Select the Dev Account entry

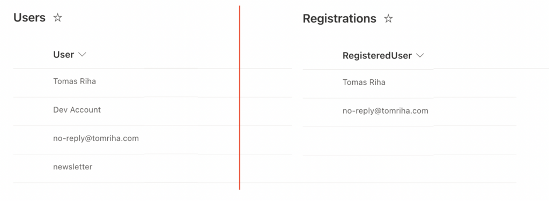pos(77,110)
